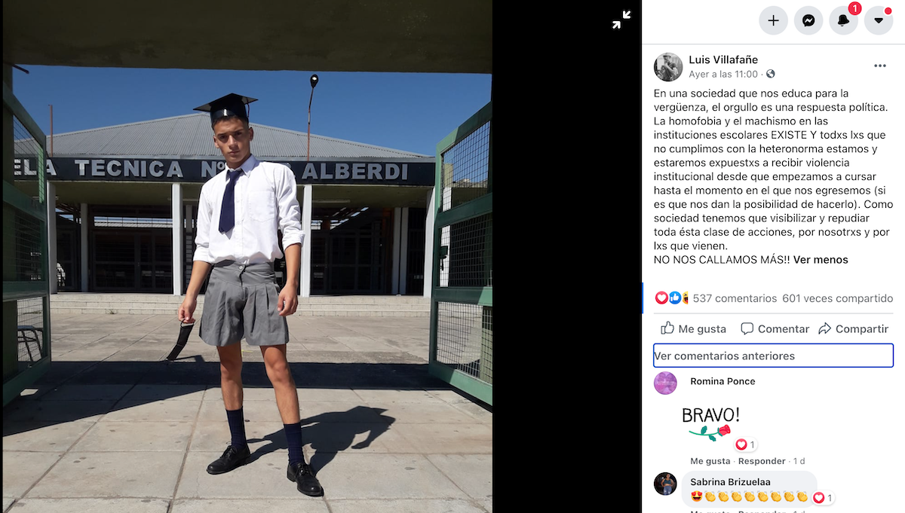Open the 537 comentarios link
Screen dimensions: 905x513
(x=735, y=298)
